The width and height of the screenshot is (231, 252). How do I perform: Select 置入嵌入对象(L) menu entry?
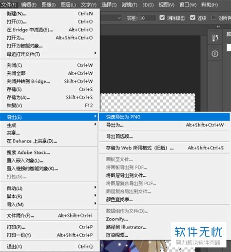coord(49,161)
